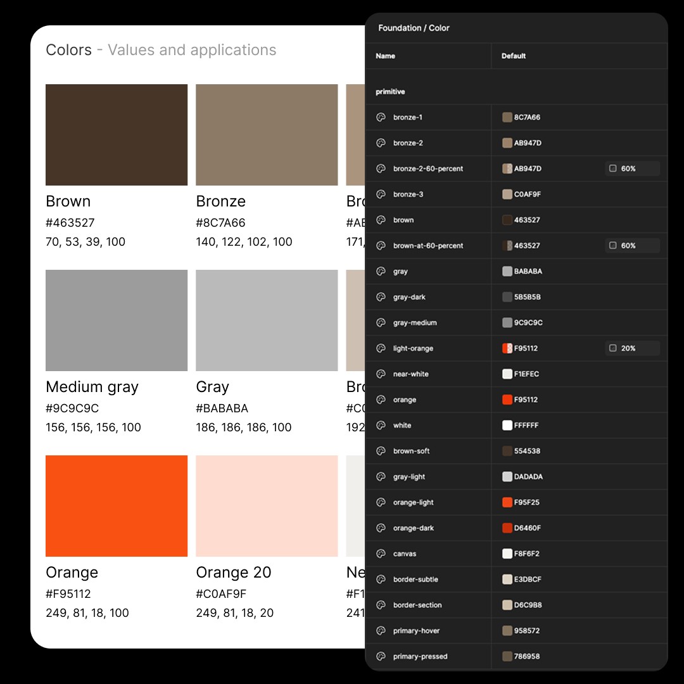The height and width of the screenshot is (684, 684).
Task: Click the palette icon beside bronze-2-60-percent
Action: [381, 168]
